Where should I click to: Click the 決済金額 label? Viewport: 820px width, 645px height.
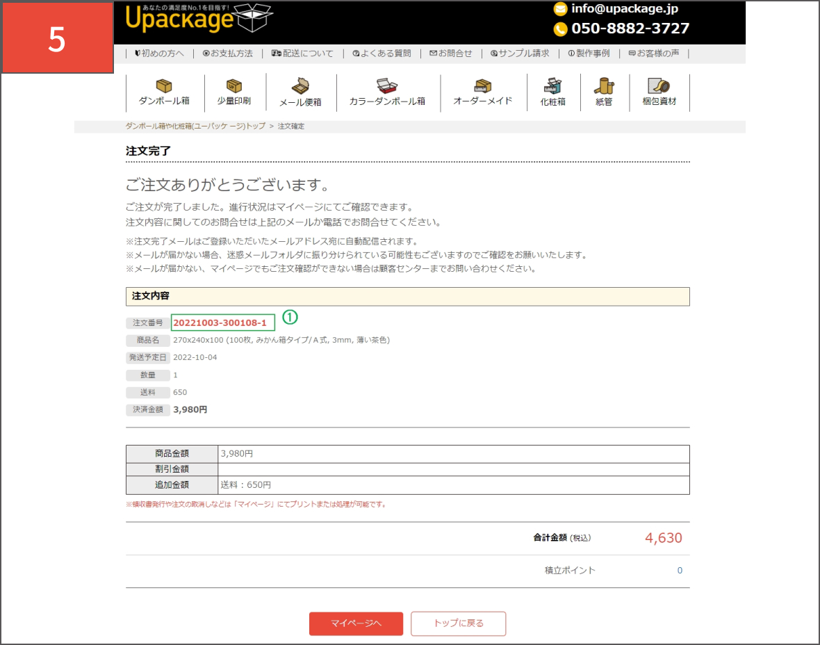point(148,409)
